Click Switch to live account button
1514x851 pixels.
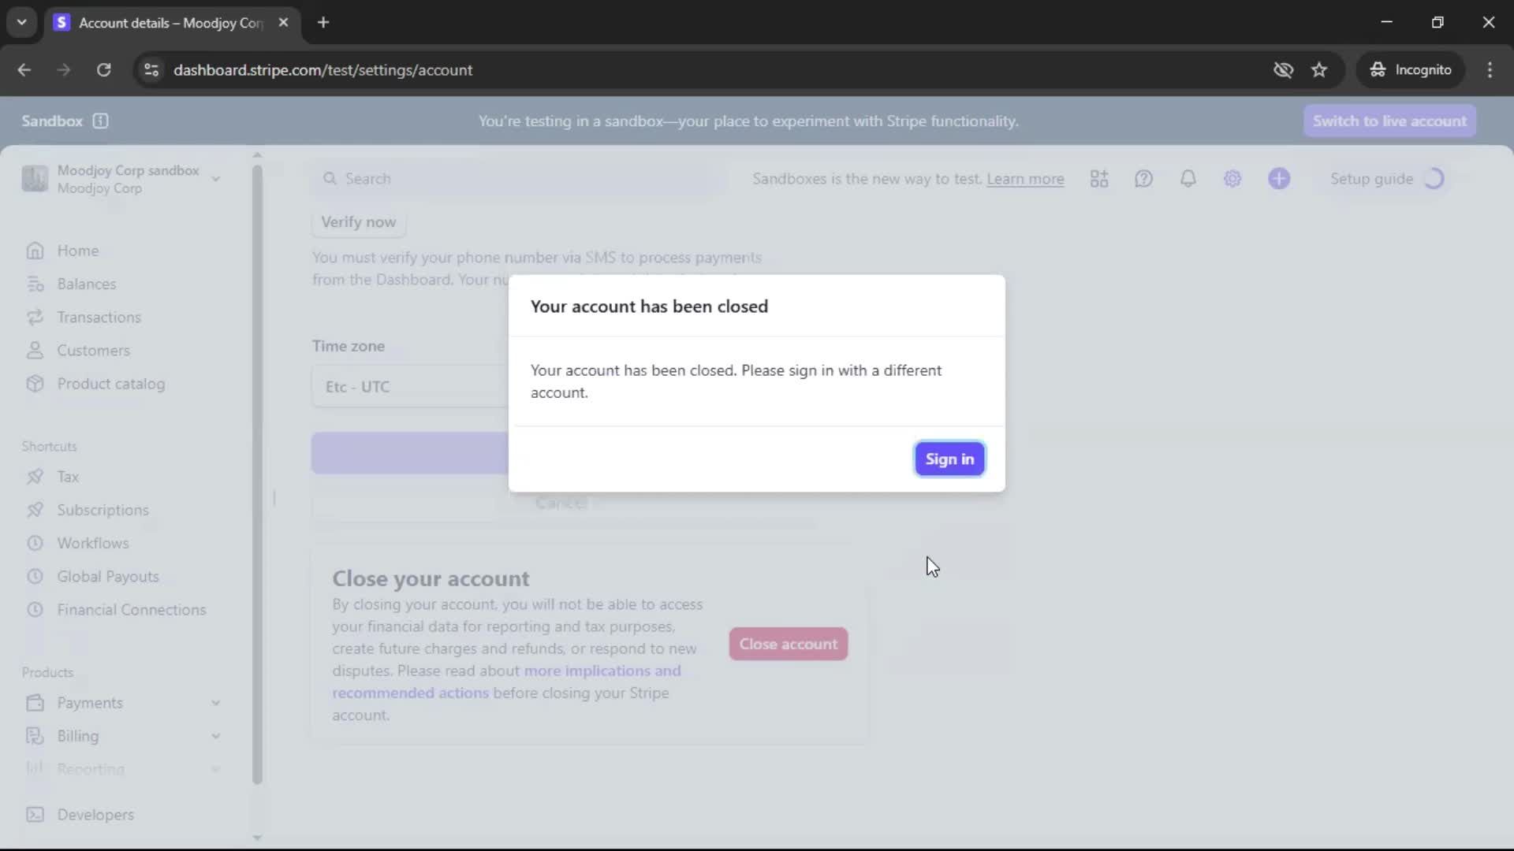point(1389,121)
